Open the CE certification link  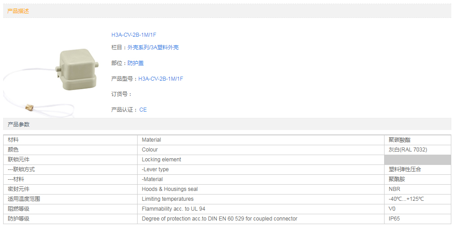[143, 110]
